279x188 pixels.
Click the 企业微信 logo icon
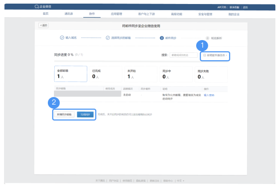pos(37,7)
